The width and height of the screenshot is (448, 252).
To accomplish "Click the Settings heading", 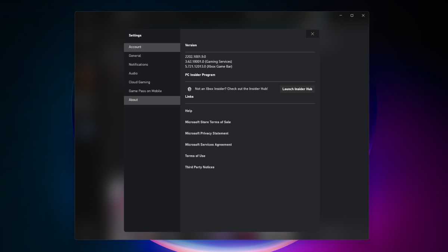I will tap(135, 35).
